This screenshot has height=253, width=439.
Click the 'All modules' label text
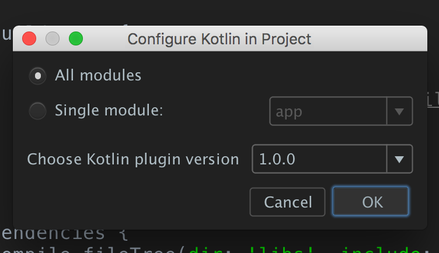click(x=98, y=75)
